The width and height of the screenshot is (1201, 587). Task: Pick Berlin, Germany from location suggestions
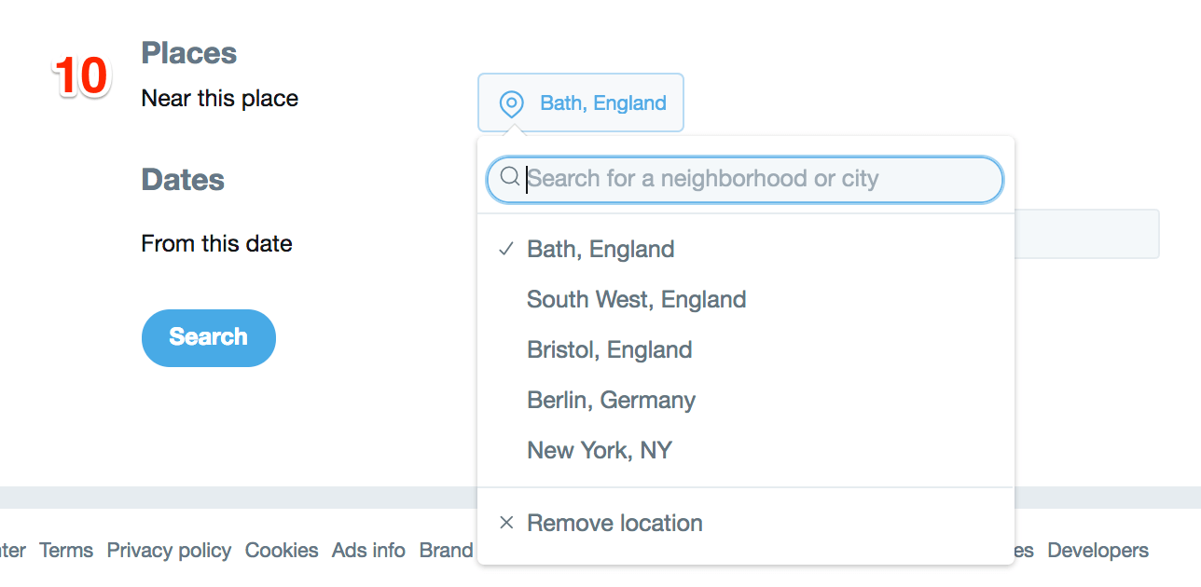(x=611, y=400)
